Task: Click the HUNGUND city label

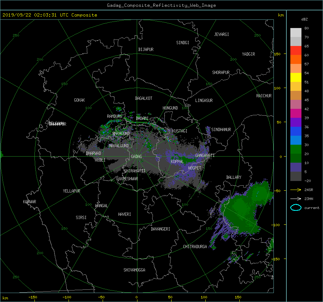Action: pos(170,108)
